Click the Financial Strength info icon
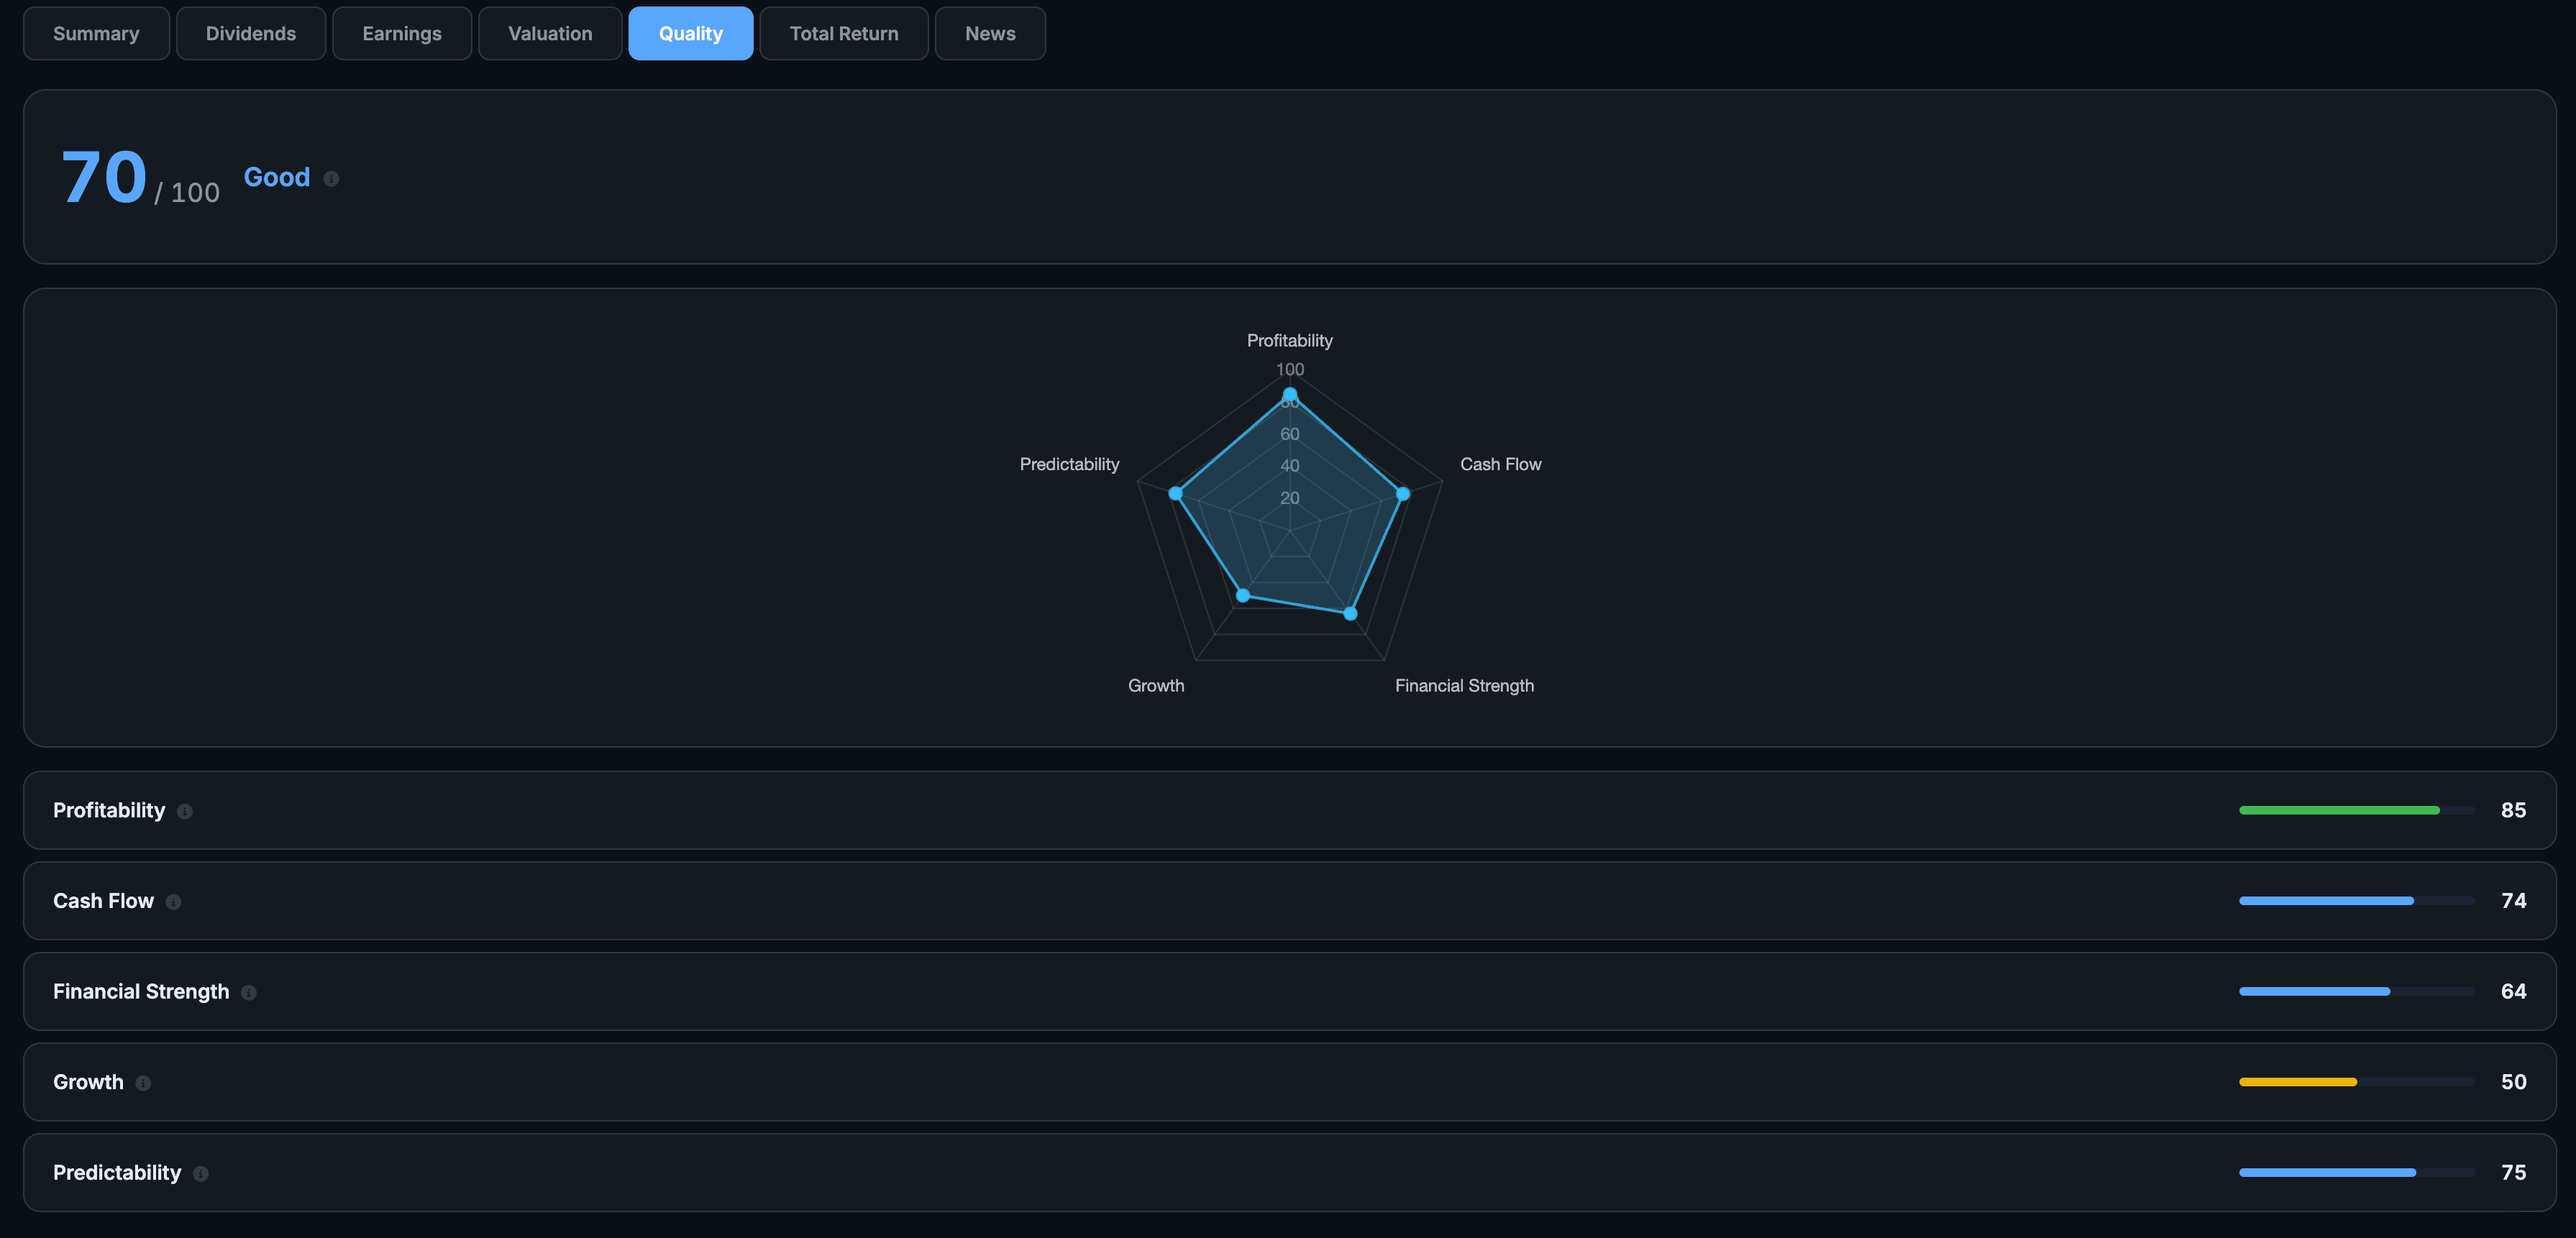The image size is (2576, 1238). pyautogui.click(x=249, y=992)
